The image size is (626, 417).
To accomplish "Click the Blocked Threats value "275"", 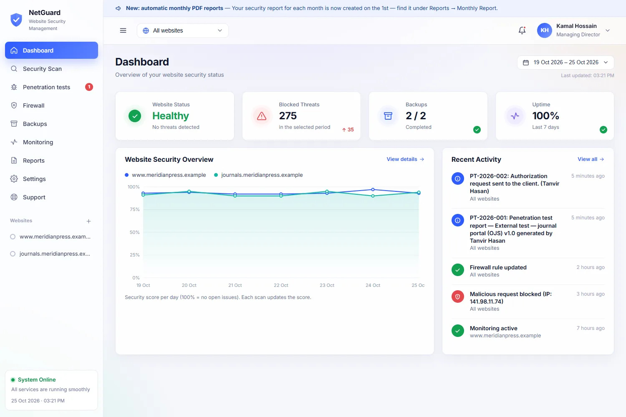I will pyautogui.click(x=288, y=116).
